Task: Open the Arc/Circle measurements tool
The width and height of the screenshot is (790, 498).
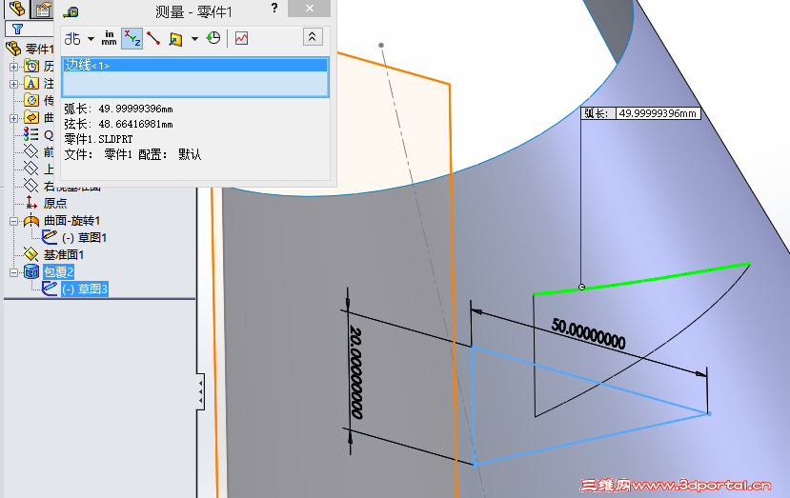Action: (72, 39)
